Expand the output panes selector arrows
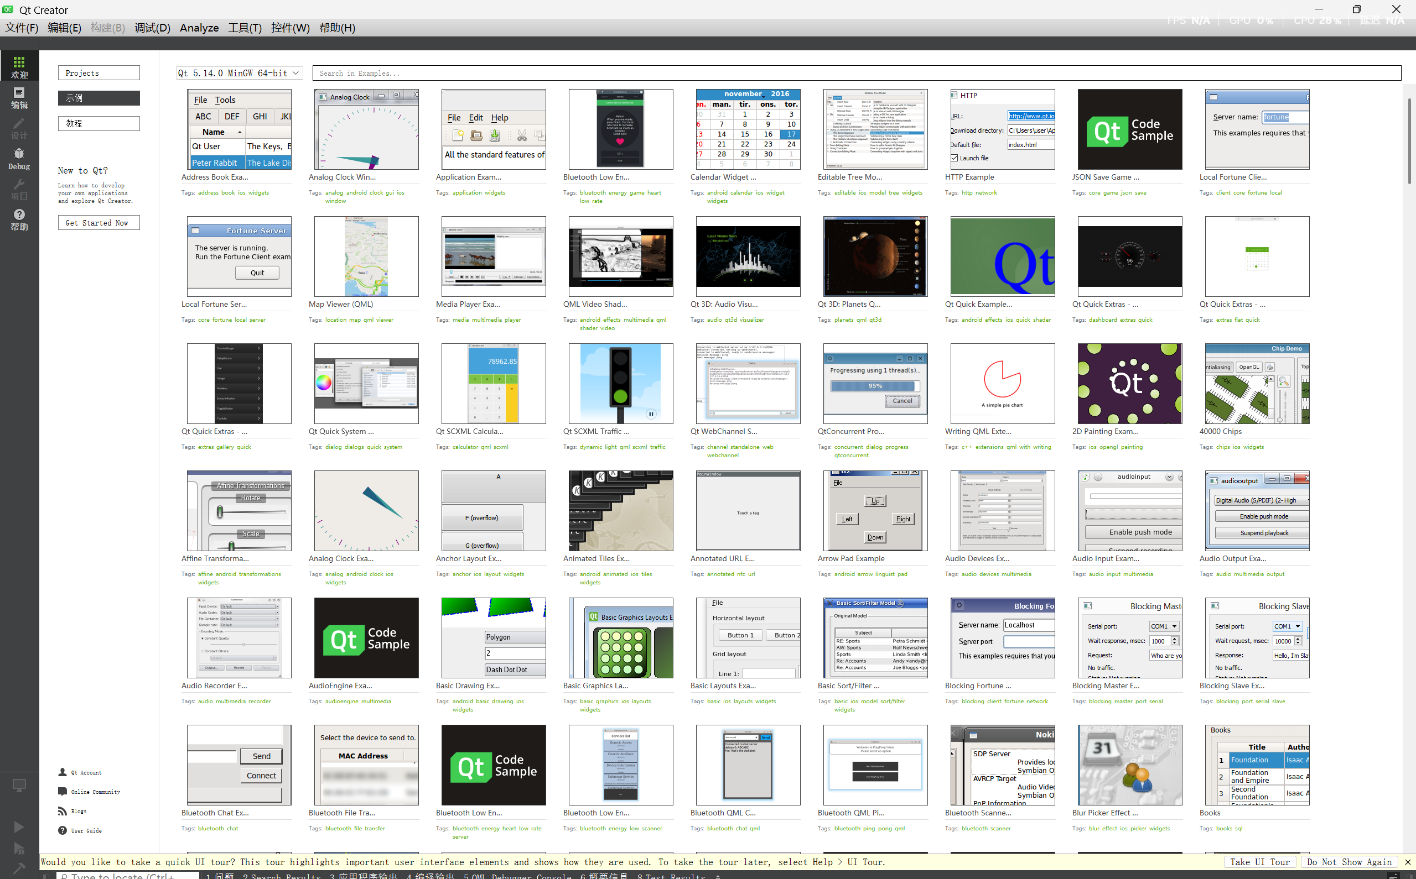Screen dimensions: 1416x879 coord(718,876)
